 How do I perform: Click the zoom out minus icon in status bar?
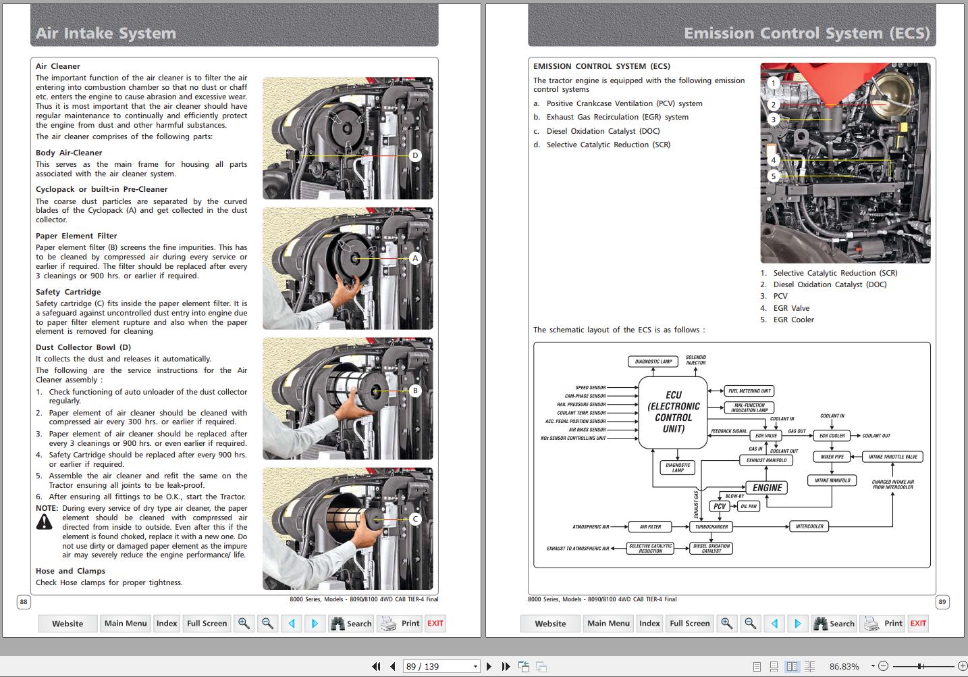(x=884, y=666)
